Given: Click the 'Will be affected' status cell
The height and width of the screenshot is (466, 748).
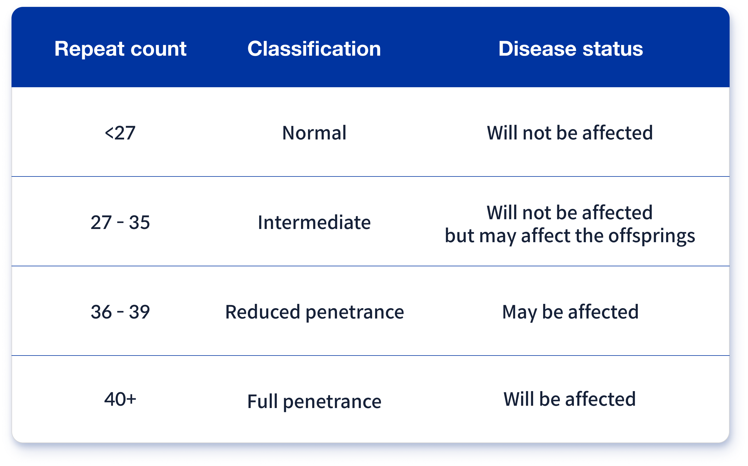Looking at the screenshot, I should (569, 399).
